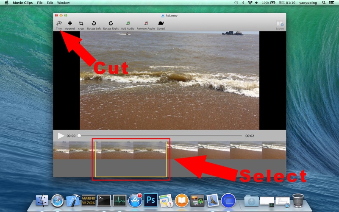Open Finder from the Dock
This screenshot has height=212, width=339.
[42, 200]
